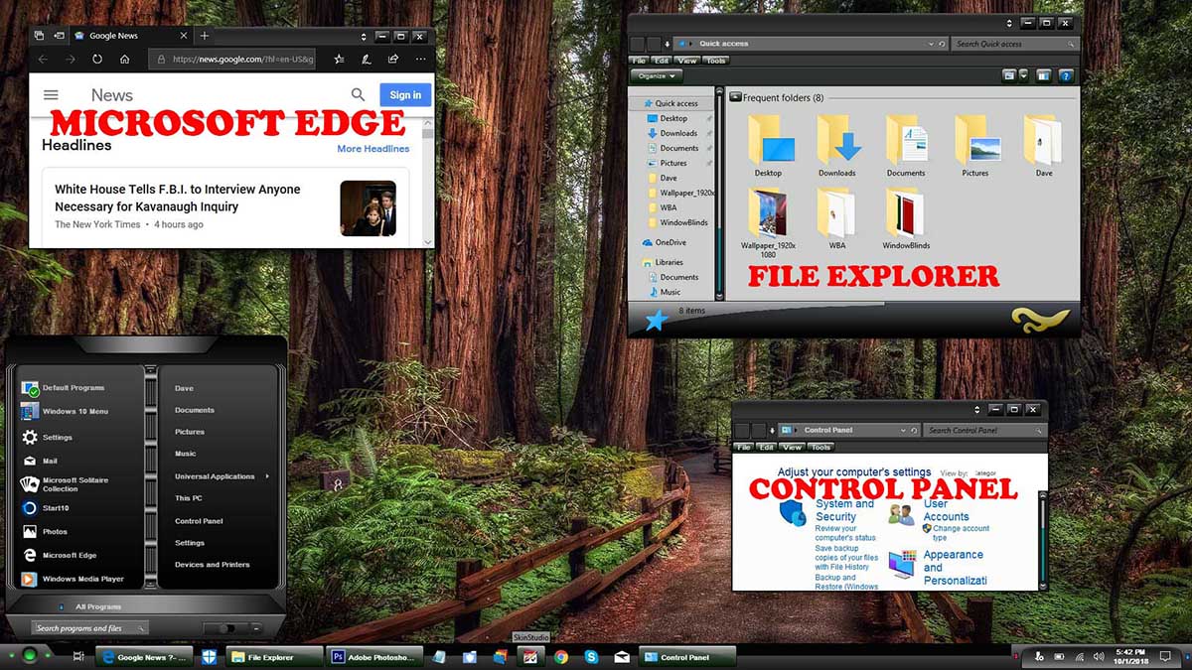Expand the Control Panel address bar dropdown

tap(902, 431)
